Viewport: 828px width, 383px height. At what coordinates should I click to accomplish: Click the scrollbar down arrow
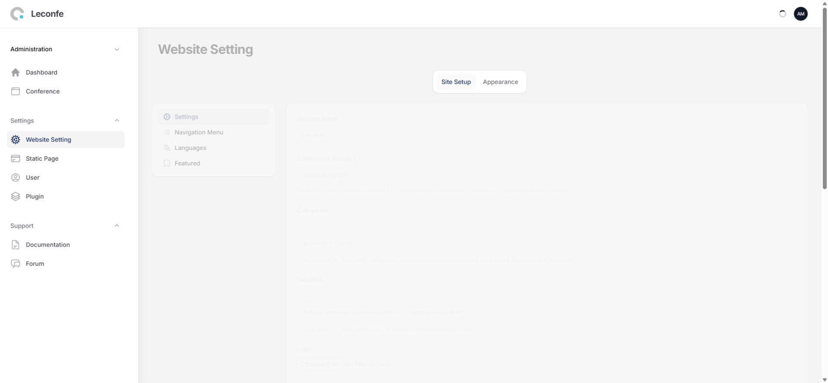pyautogui.click(x=825, y=380)
